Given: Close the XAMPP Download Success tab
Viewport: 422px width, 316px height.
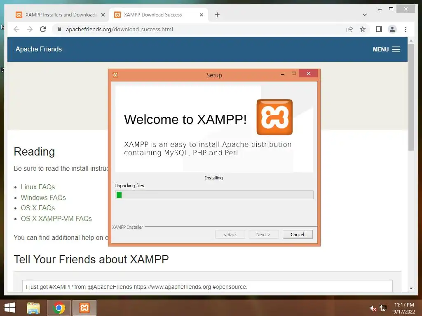Looking at the screenshot, I should click(x=201, y=15).
